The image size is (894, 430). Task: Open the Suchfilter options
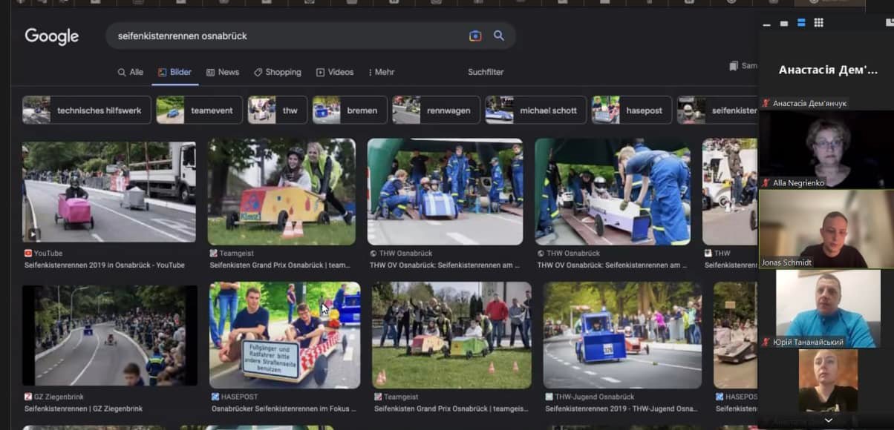[486, 72]
